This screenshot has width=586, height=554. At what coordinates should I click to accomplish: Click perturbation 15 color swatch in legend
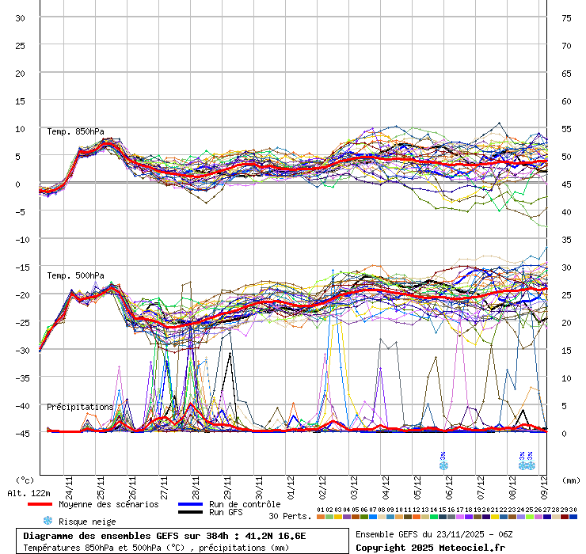pyautogui.click(x=442, y=517)
